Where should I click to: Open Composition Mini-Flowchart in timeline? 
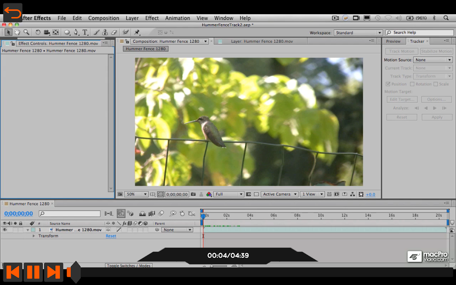pos(109,214)
